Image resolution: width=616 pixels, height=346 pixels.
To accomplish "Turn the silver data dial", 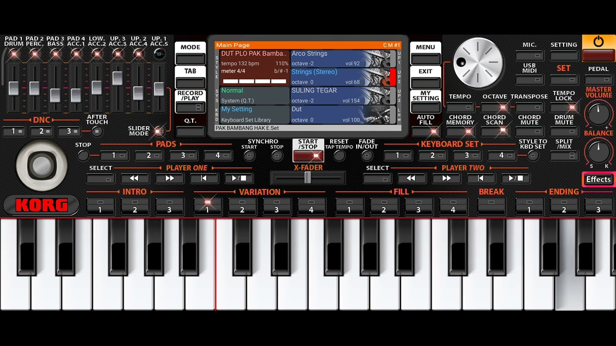I will [x=478, y=63].
